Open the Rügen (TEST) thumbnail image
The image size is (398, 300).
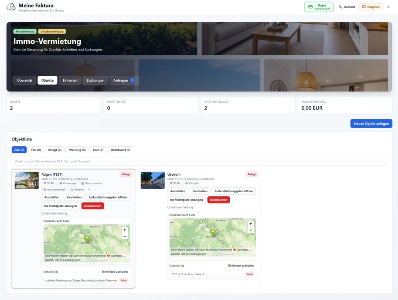tap(27, 181)
